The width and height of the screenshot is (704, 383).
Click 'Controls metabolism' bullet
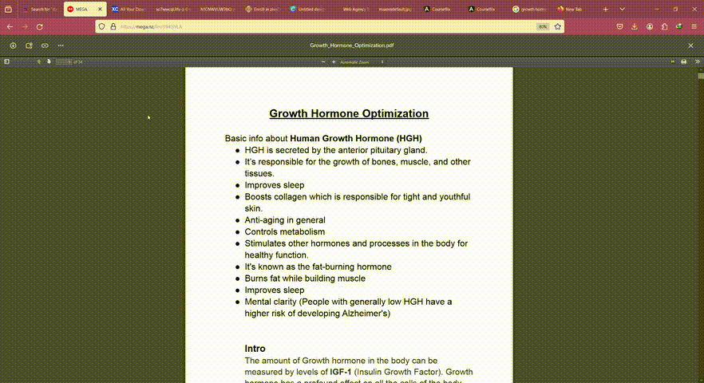pyautogui.click(x=285, y=231)
